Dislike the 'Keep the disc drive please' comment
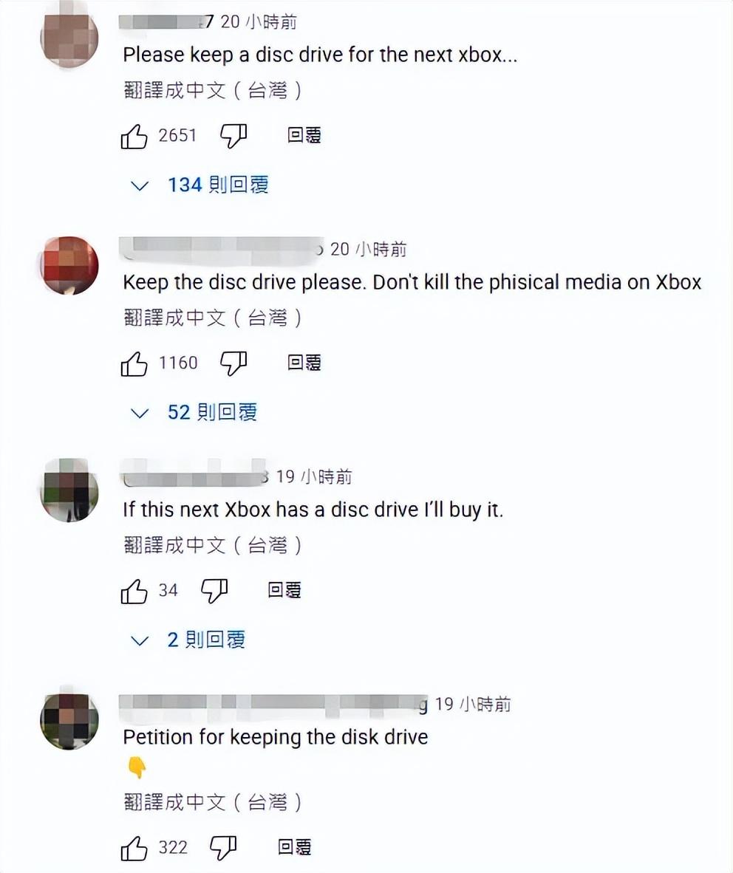 click(233, 363)
